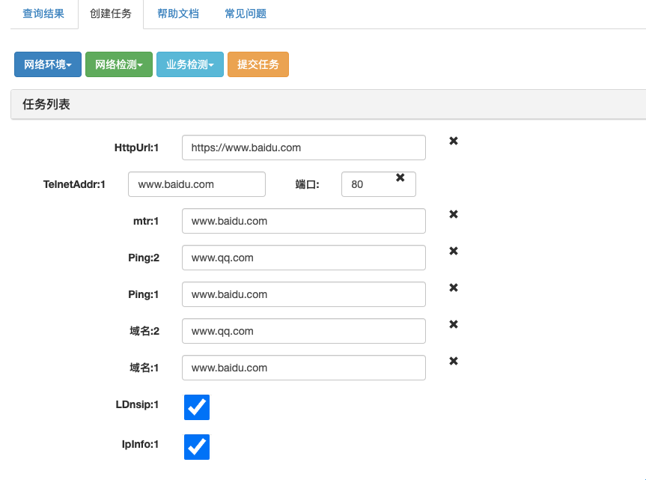
Task: Open the 业务检测 dropdown
Action: point(190,65)
